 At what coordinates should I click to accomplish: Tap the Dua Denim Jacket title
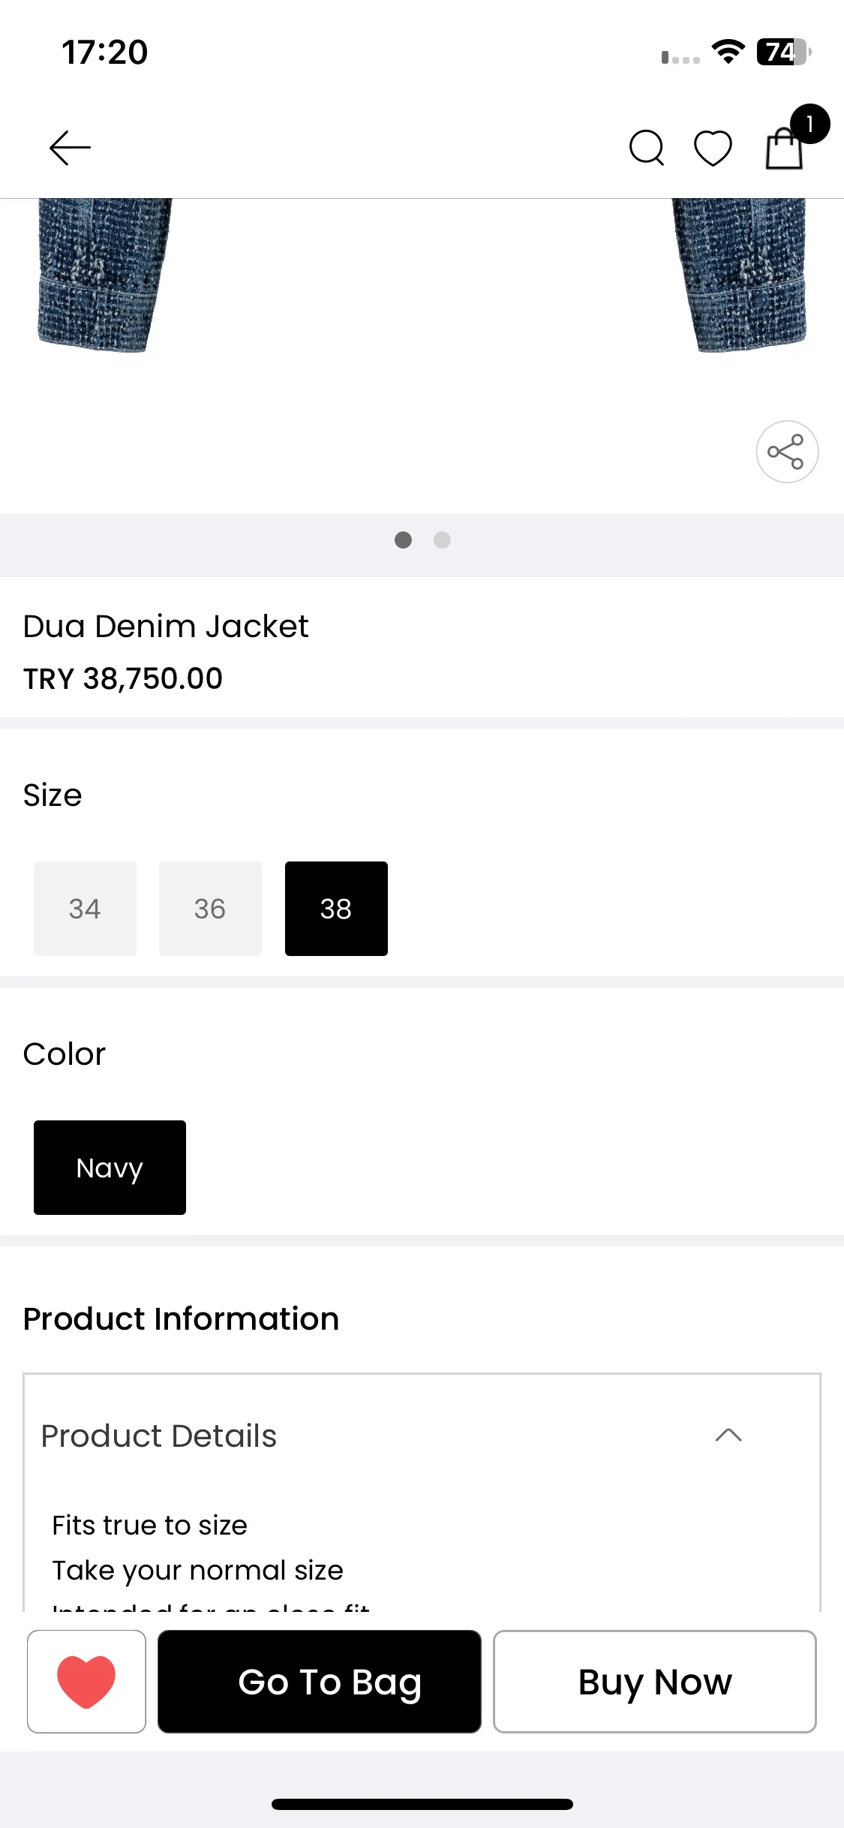click(166, 626)
